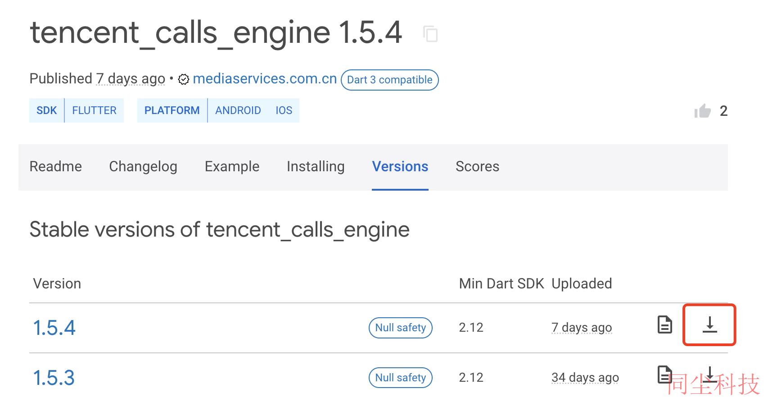Image resolution: width=768 pixels, height=402 pixels.
Task: Open version 1.5.4 link
Action: click(x=54, y=328)
